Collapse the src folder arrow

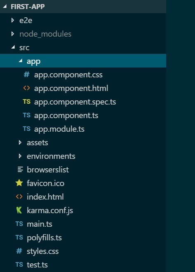(13, 47)
